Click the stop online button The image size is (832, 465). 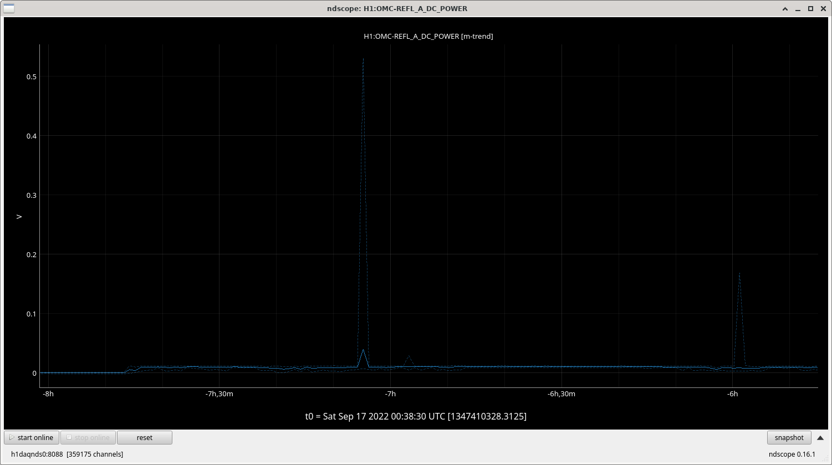click(x=88, y=437)
